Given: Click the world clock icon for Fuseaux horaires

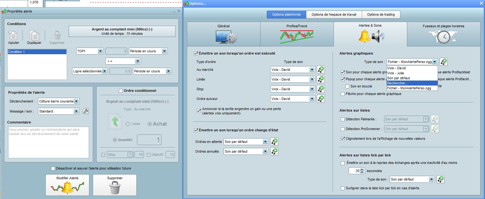Looking at the screenshot, I should (443, 37).
